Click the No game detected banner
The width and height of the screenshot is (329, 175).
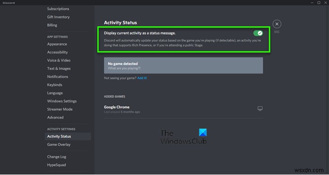183,66
